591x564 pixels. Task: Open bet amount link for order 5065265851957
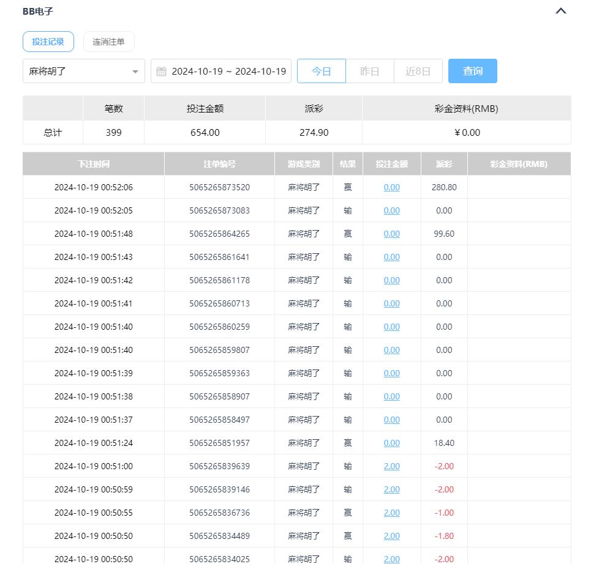pos(391,443)
